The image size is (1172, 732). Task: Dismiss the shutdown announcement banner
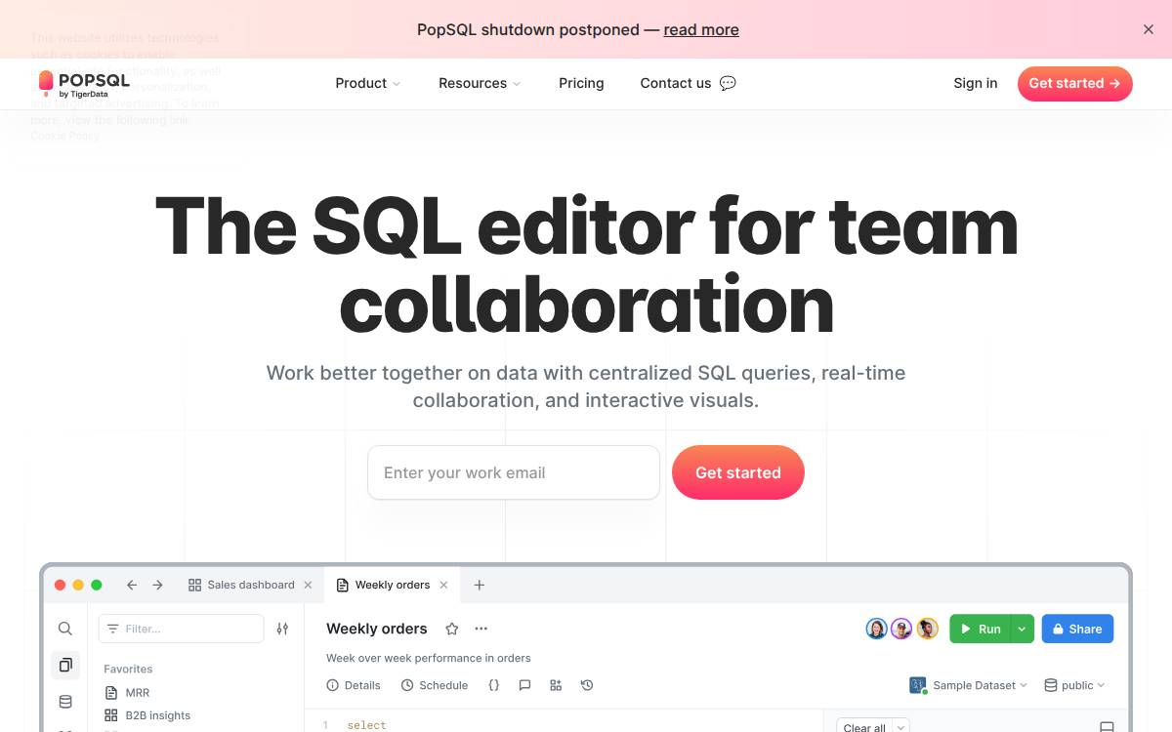tap(1149, 29)
